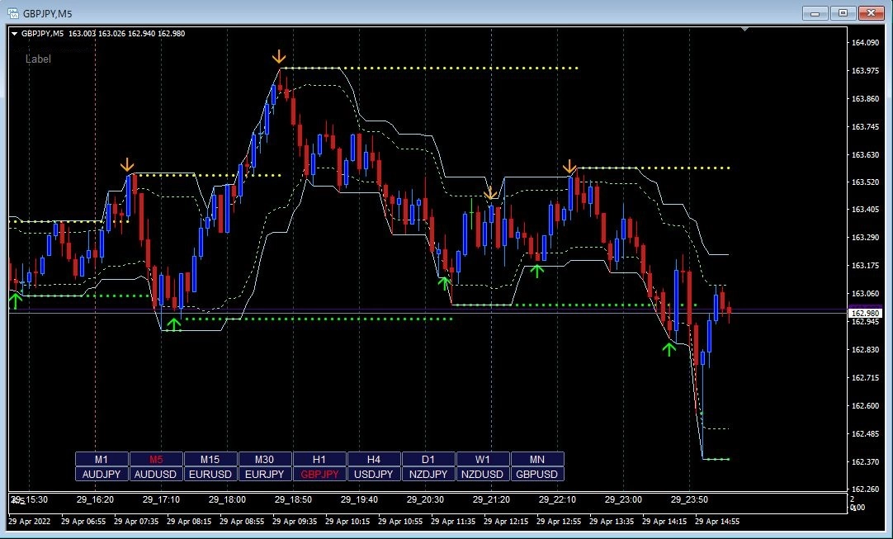893x539 pixels.
Task: Click the chart window icon in title bar
Action: (12, 12)
